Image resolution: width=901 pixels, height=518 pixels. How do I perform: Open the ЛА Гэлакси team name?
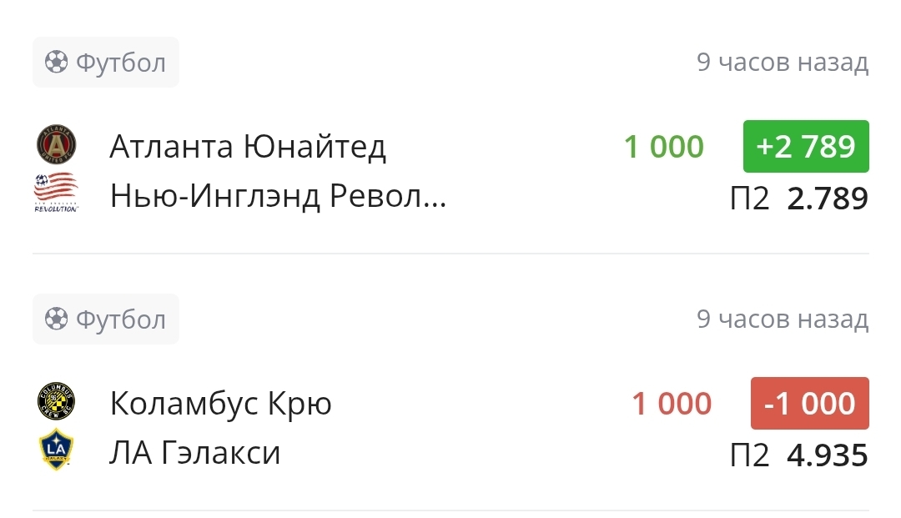195,453
